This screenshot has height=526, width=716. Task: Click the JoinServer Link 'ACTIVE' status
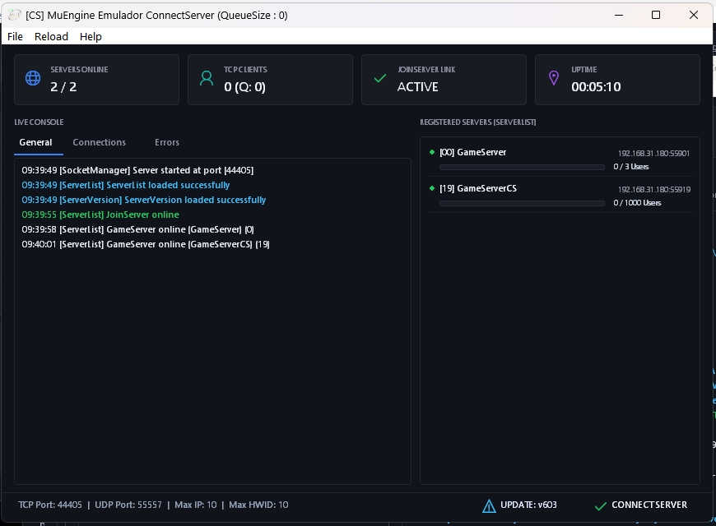point(417,86)
